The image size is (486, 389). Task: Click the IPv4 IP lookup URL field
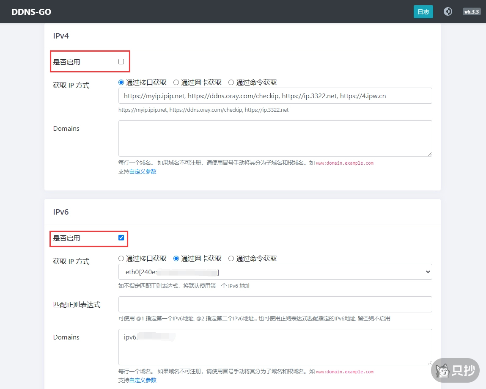[275, 96]
